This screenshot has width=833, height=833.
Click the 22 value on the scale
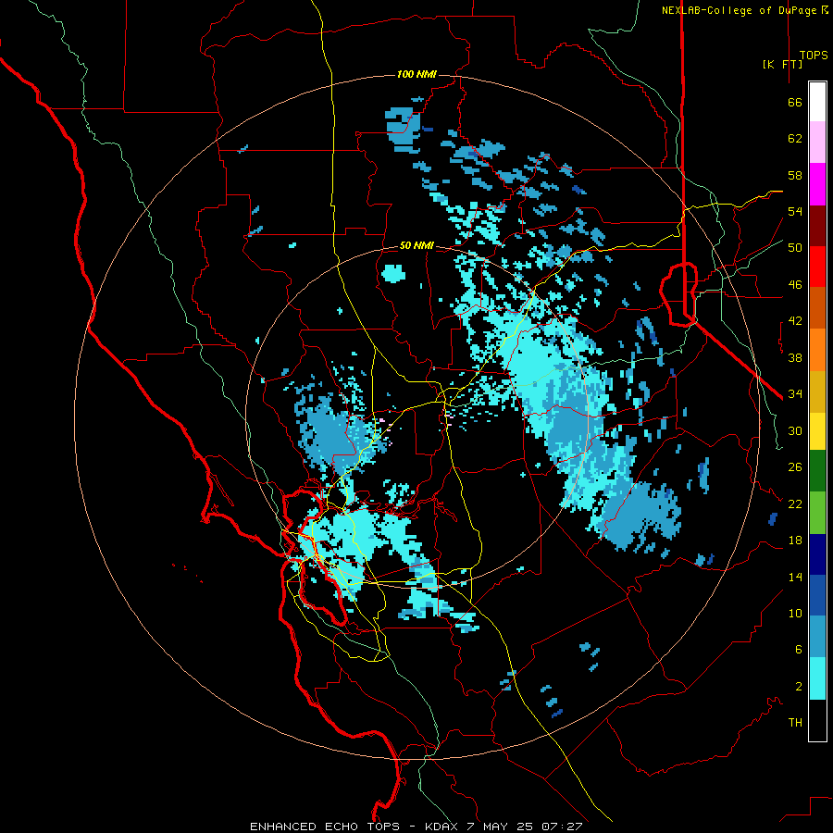pos(795,504)
